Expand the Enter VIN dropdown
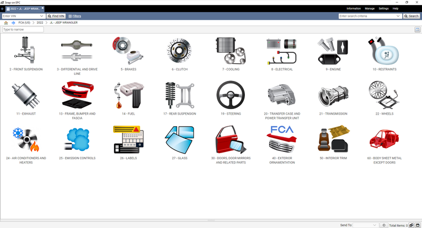 (x=42, y=17)
